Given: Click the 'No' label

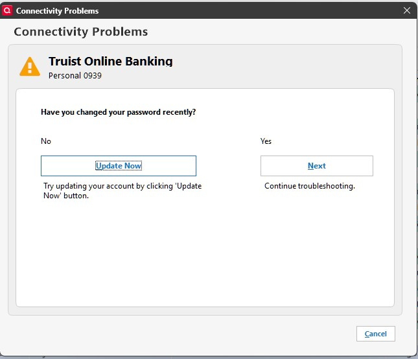Looking at the screenshot, I should pos(46,141).
